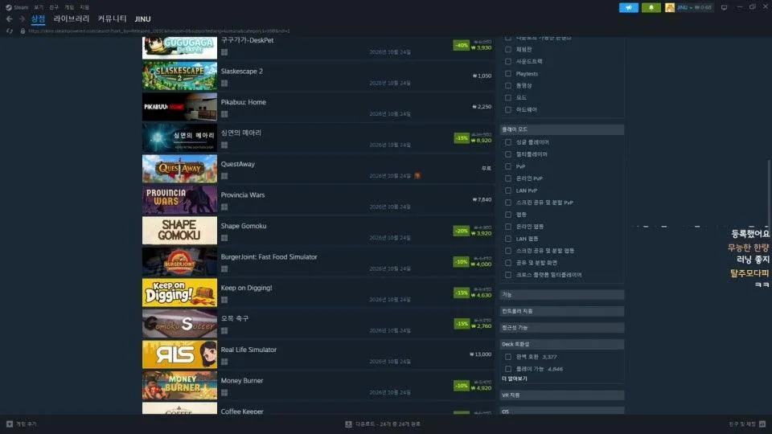
Task: Open the 친구 menu
Action: tap(54, 7)
